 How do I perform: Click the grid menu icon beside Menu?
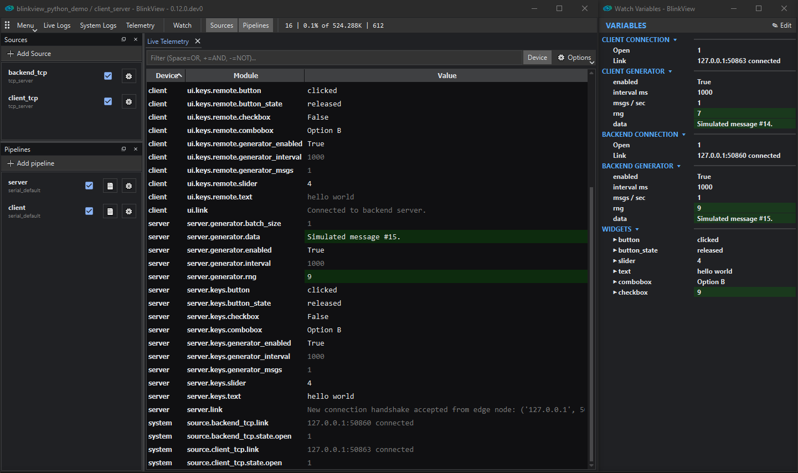click(x=7, y=25)
